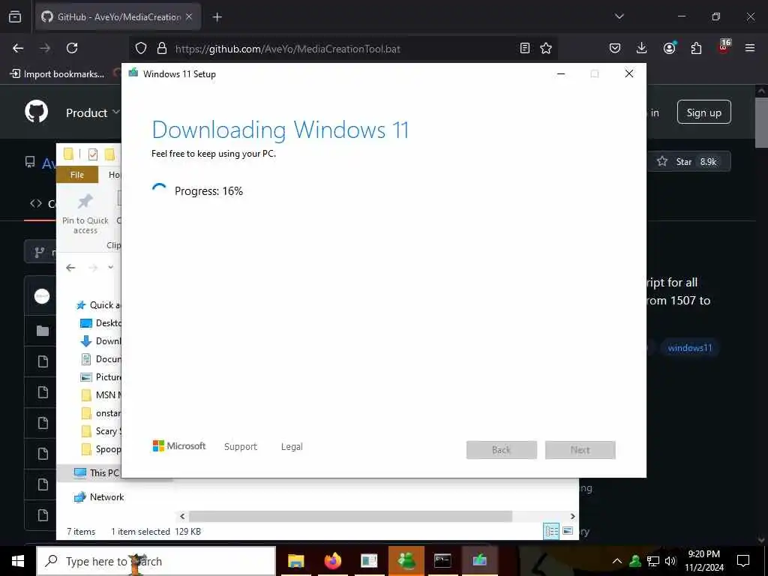
Task: Open File Explorer from the taskbar
Action: (x=295, y=561)
